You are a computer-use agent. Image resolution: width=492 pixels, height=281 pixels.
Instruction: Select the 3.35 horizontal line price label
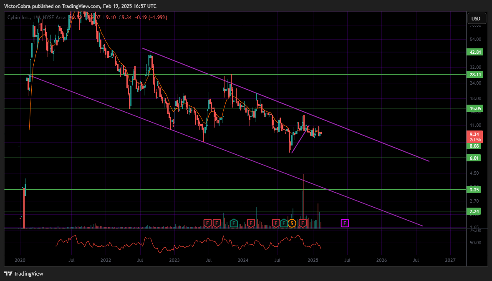(x=474, y=189)
